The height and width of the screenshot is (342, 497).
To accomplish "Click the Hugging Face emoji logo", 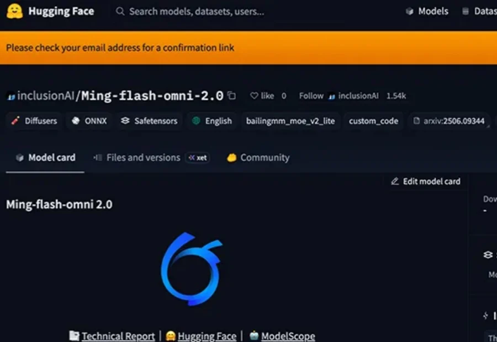I will pyautogui.click(x=14, y=12).
